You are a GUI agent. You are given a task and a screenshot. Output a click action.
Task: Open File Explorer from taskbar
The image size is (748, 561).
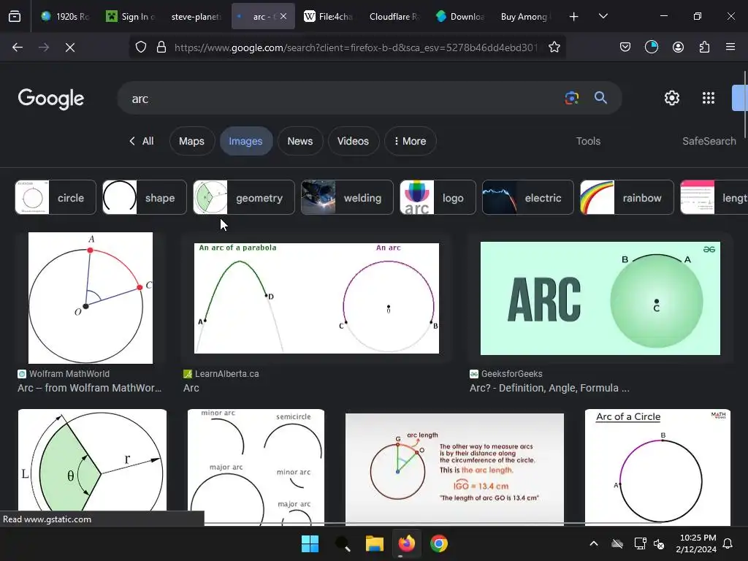(375, 543)
